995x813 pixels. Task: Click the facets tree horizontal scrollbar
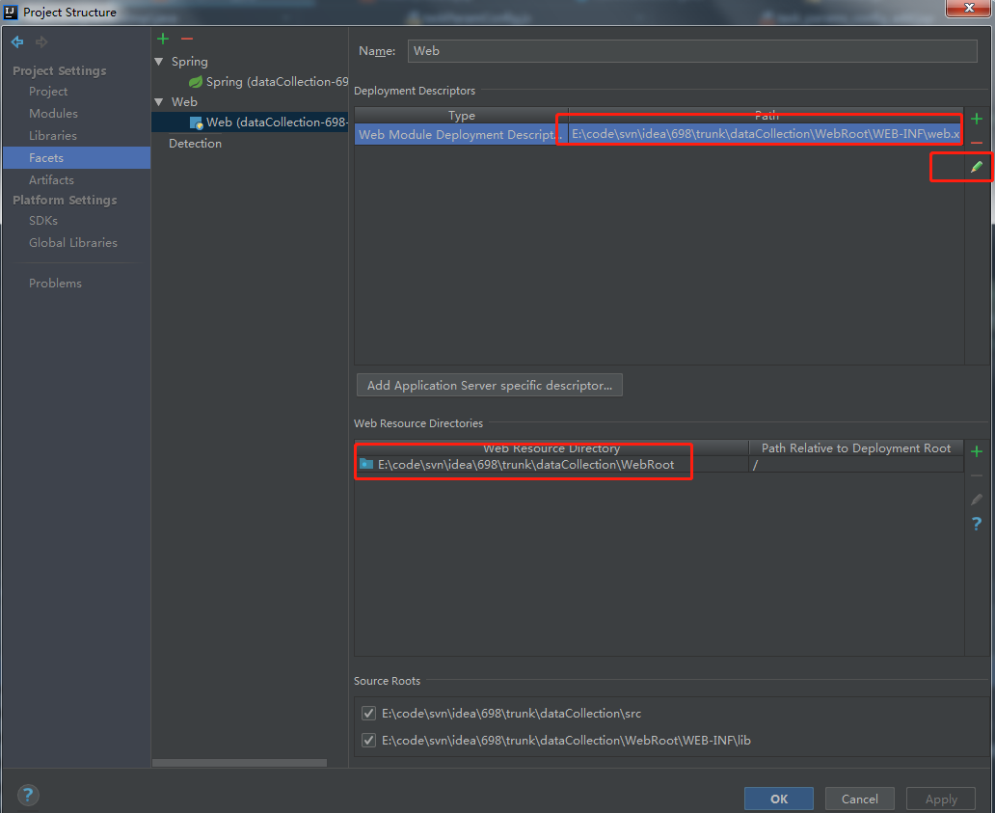pos(239,763)
